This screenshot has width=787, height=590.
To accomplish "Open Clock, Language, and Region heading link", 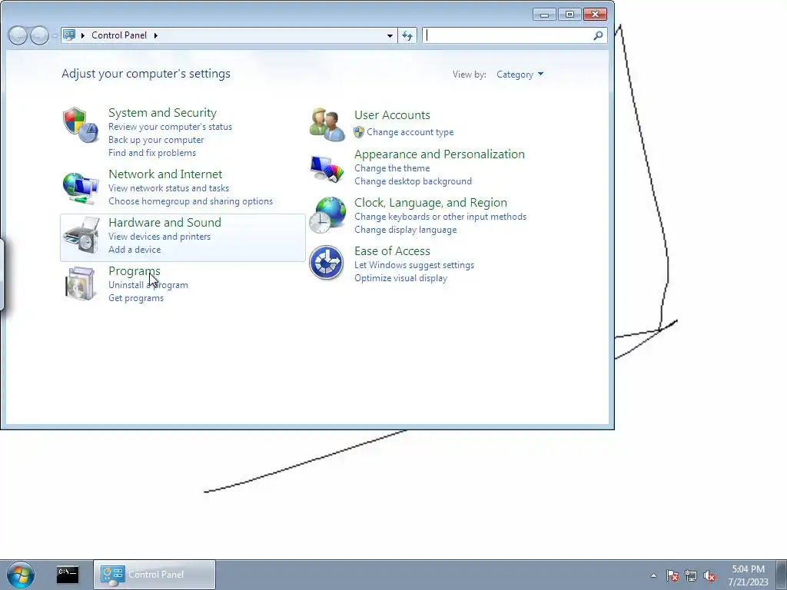I will point(430,202).
